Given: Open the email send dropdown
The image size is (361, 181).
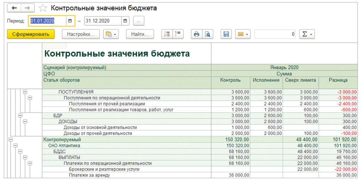Looking at the screenshot, I should [243, 34].
